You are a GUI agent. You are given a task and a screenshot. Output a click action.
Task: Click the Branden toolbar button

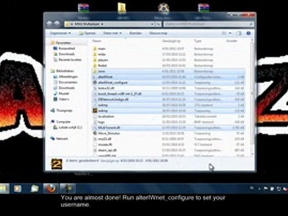[x=136, y=33]
